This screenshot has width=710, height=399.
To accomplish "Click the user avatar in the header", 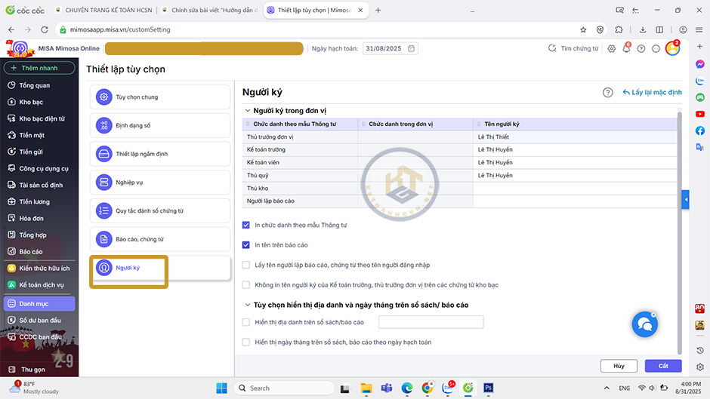I will coord(672,48).
